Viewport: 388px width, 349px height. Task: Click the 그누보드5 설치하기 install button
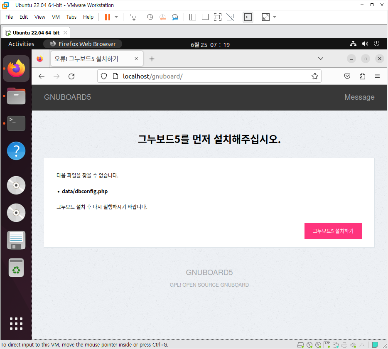click(333, 231)
